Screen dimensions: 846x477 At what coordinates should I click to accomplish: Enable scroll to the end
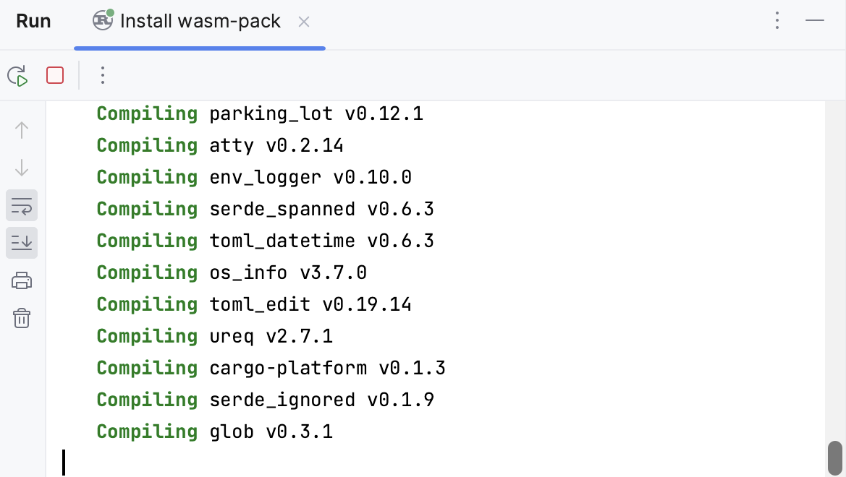pos(22,243)
